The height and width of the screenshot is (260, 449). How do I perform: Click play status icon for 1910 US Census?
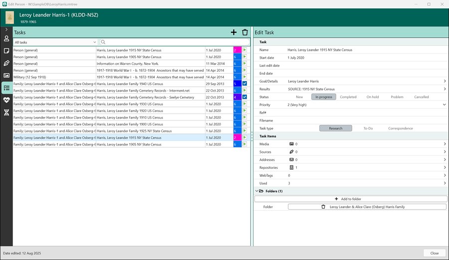[x=244, y=117]
